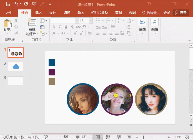This screenshot has width=193, height=140.
Task: Click the Save icon in title bar
Action: coord(8,4)
